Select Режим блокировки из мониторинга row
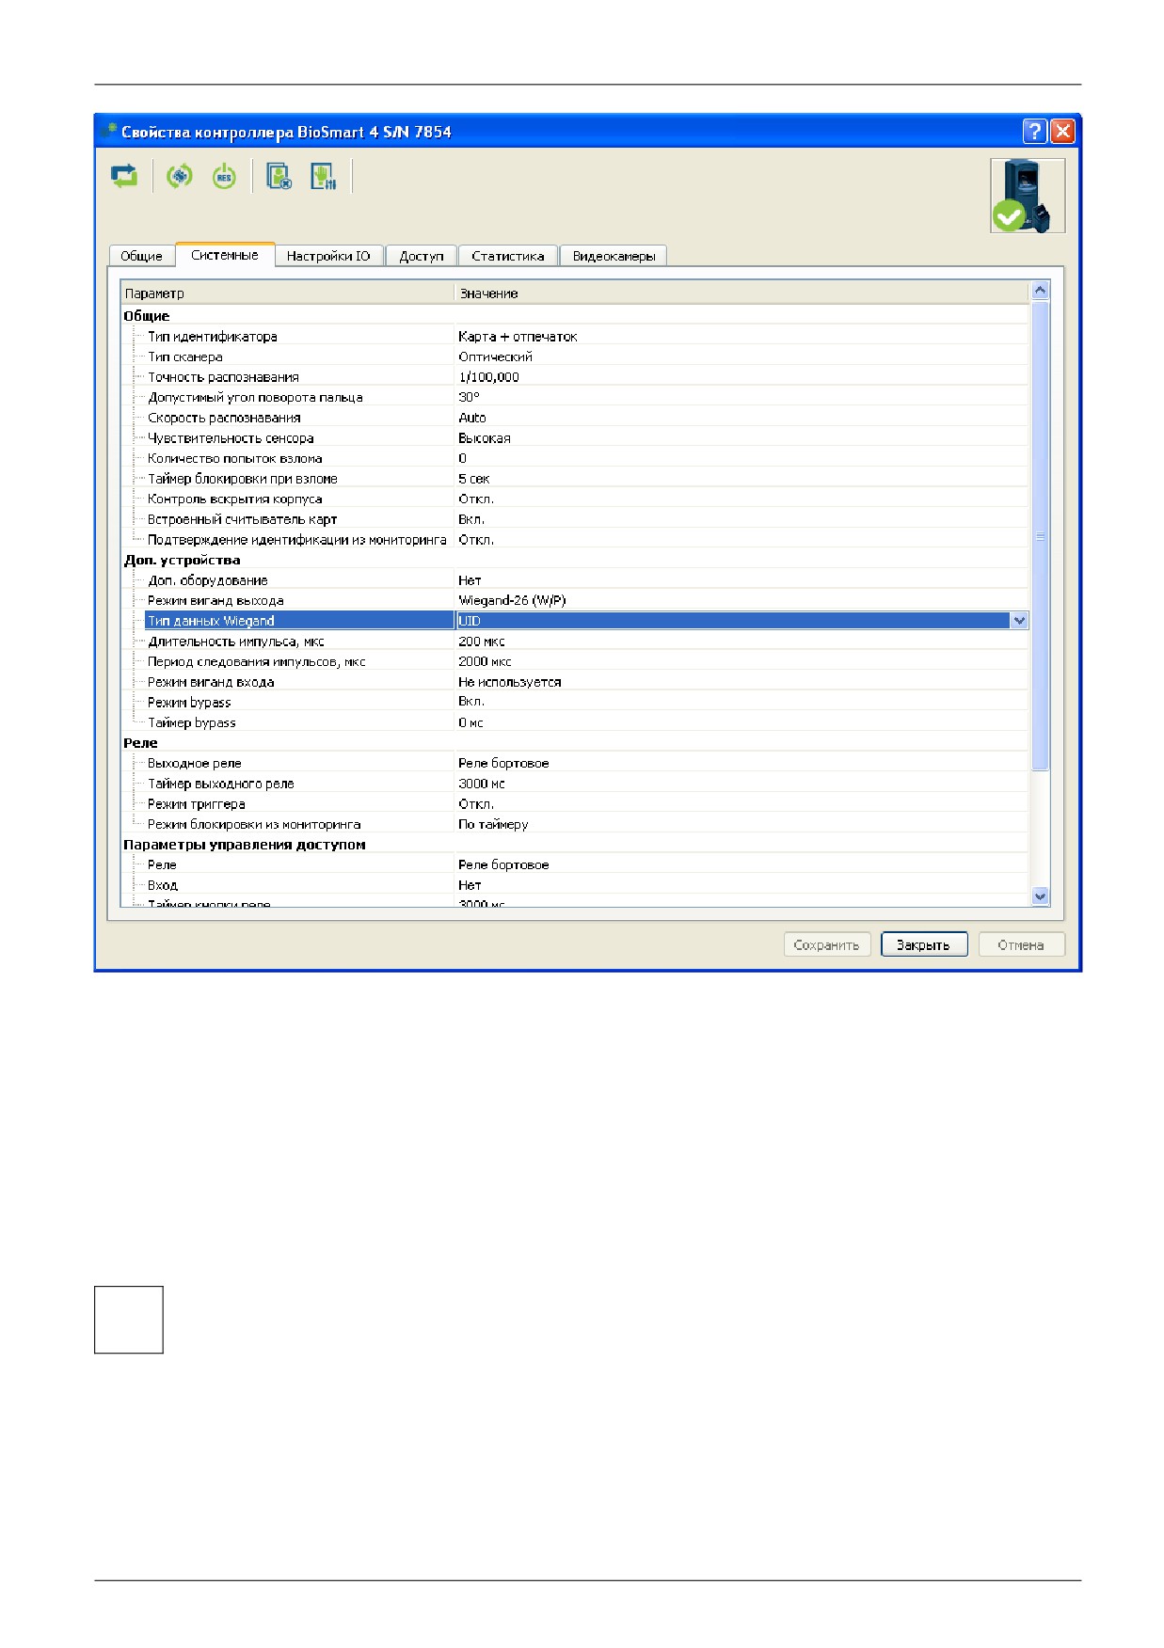Viewport: 1164px width, 1648px height. click(575, 824)
